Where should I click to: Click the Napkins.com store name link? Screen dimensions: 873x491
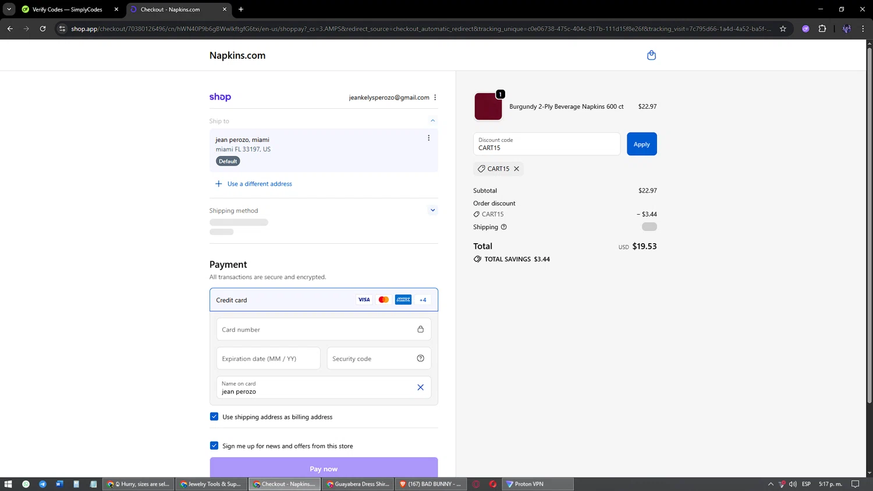coord(237,55)
